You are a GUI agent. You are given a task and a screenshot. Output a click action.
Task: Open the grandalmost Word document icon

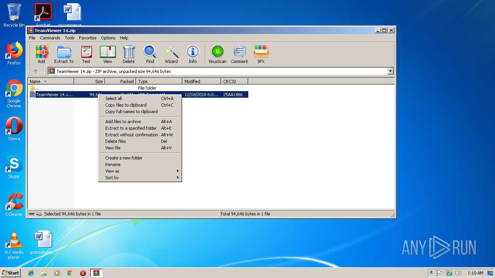43,242
